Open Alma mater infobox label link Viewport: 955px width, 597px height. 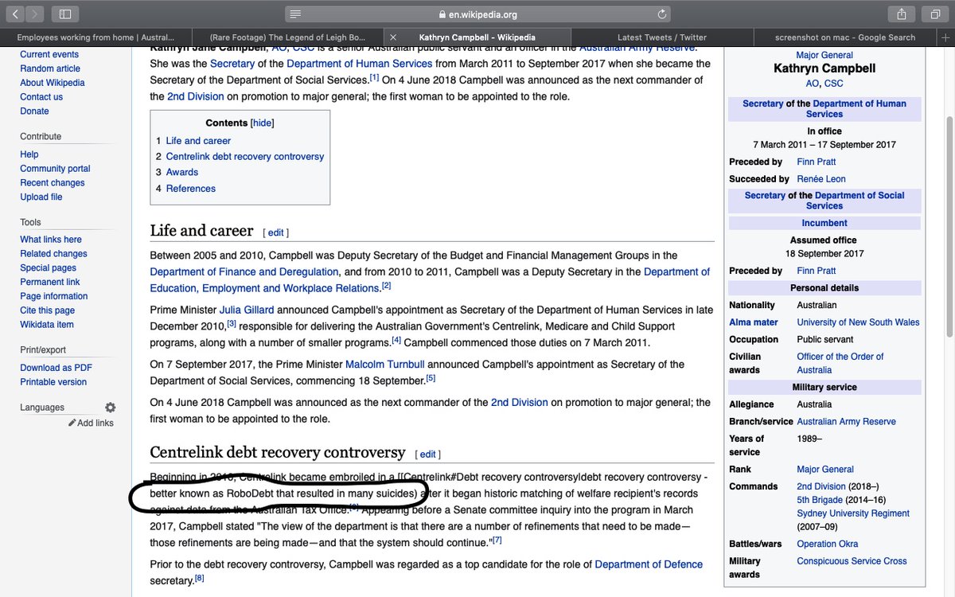754,322
